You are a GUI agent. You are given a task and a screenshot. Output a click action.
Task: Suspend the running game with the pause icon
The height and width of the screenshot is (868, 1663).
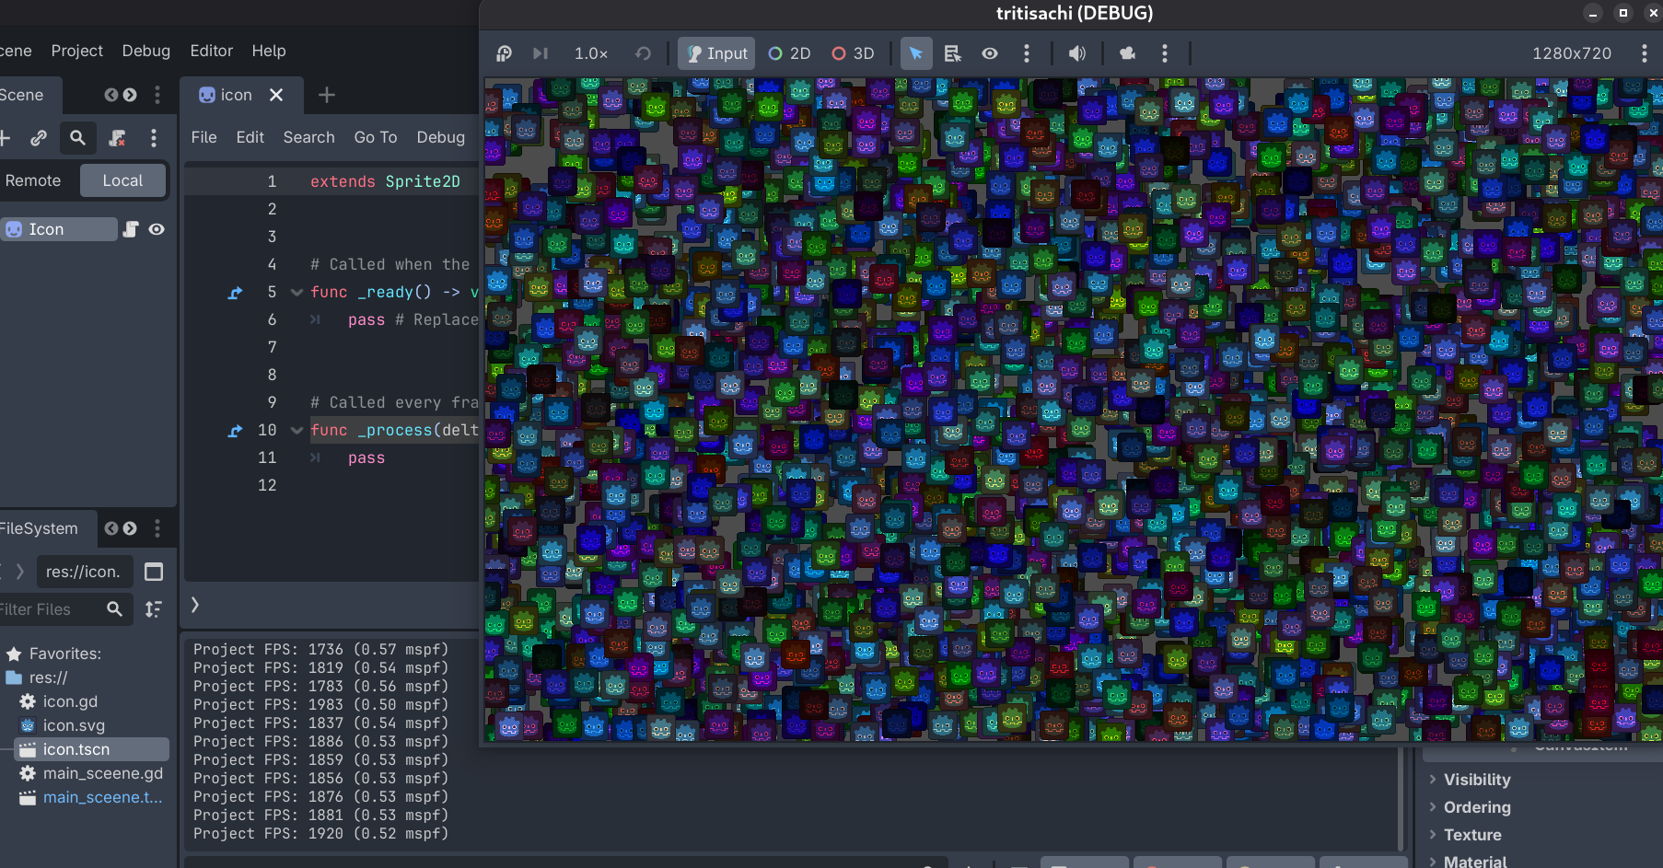click(x=504, y=53)
